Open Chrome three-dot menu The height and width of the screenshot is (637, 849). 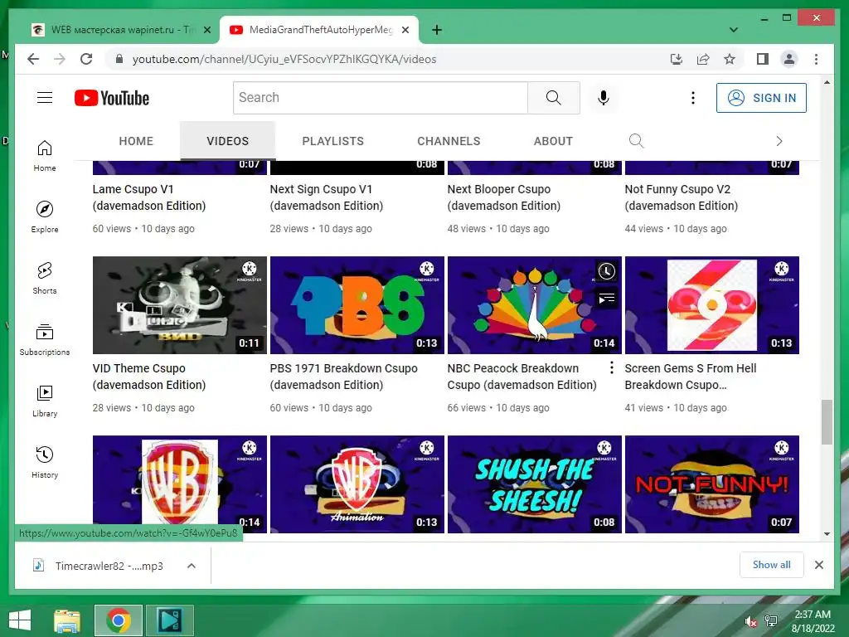(816, 59)
